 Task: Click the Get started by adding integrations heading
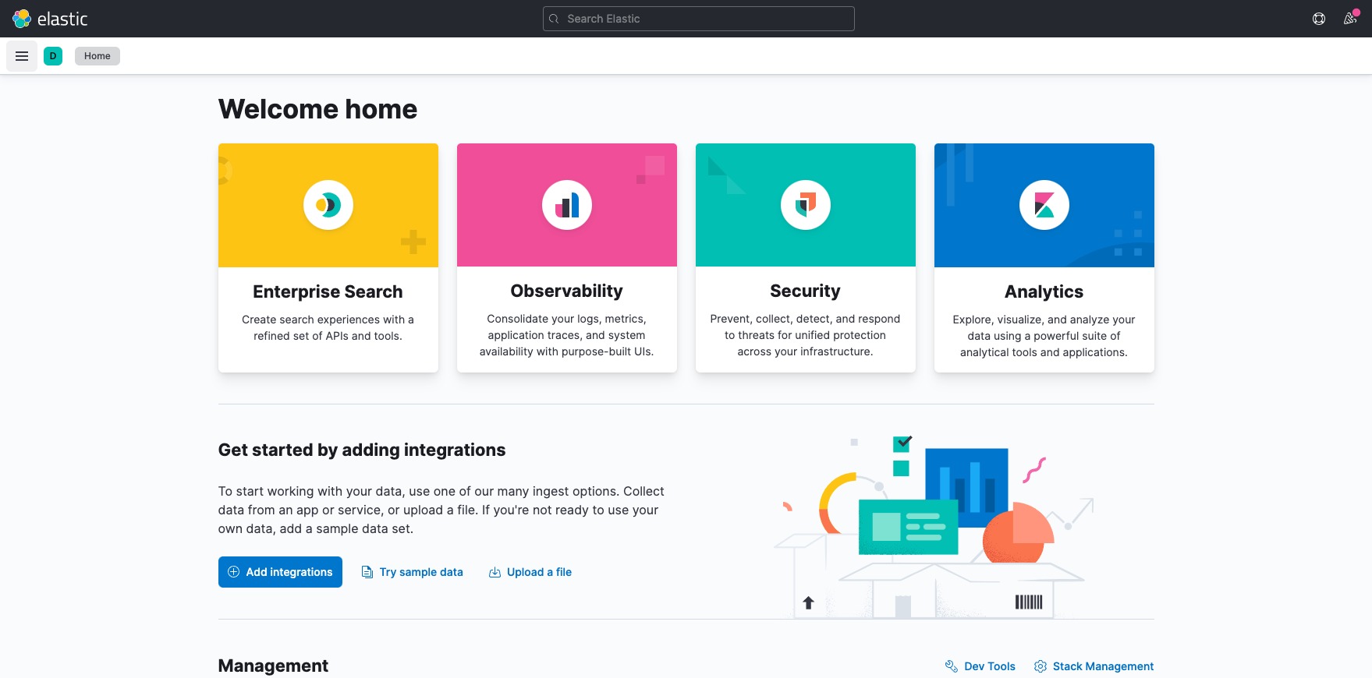coord(362,450)
